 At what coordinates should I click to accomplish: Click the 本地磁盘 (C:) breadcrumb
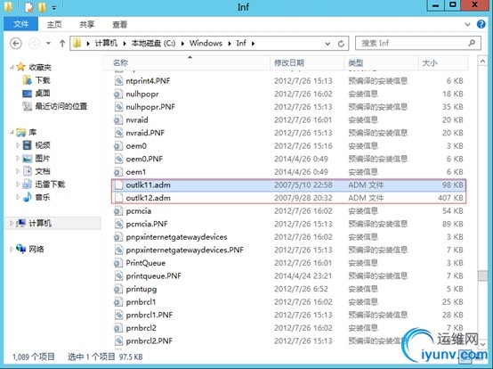(x=153, y=43)
